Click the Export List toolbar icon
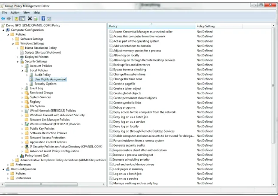Screen dimensions: 278x196 pos(36,18)
